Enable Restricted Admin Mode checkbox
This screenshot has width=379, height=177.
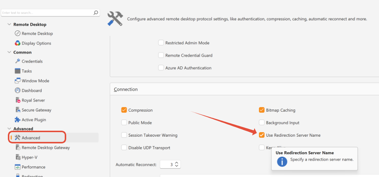click(161, 43)
